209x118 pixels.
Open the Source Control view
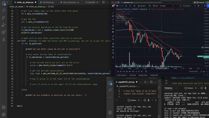point(4,18)
